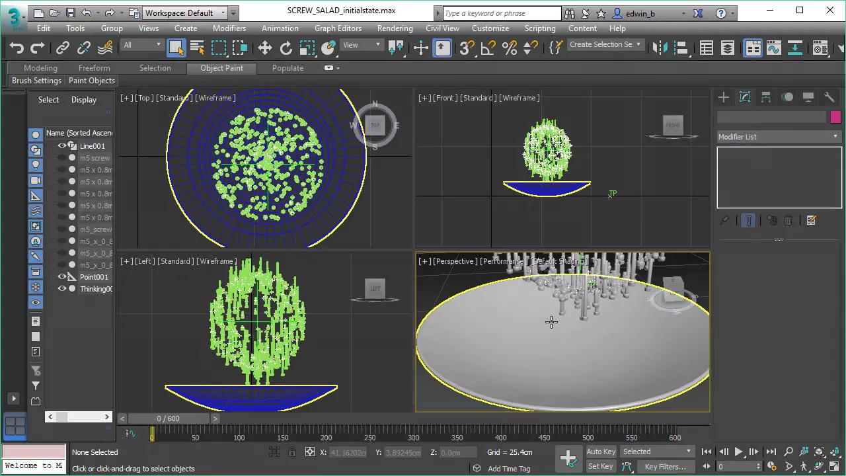Toggle the 3D Snaps button
The height and width of the screenshot is (476, 846).
coord(467,48)
